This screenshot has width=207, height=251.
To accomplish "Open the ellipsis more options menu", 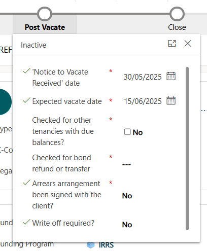I will (204, 111).
